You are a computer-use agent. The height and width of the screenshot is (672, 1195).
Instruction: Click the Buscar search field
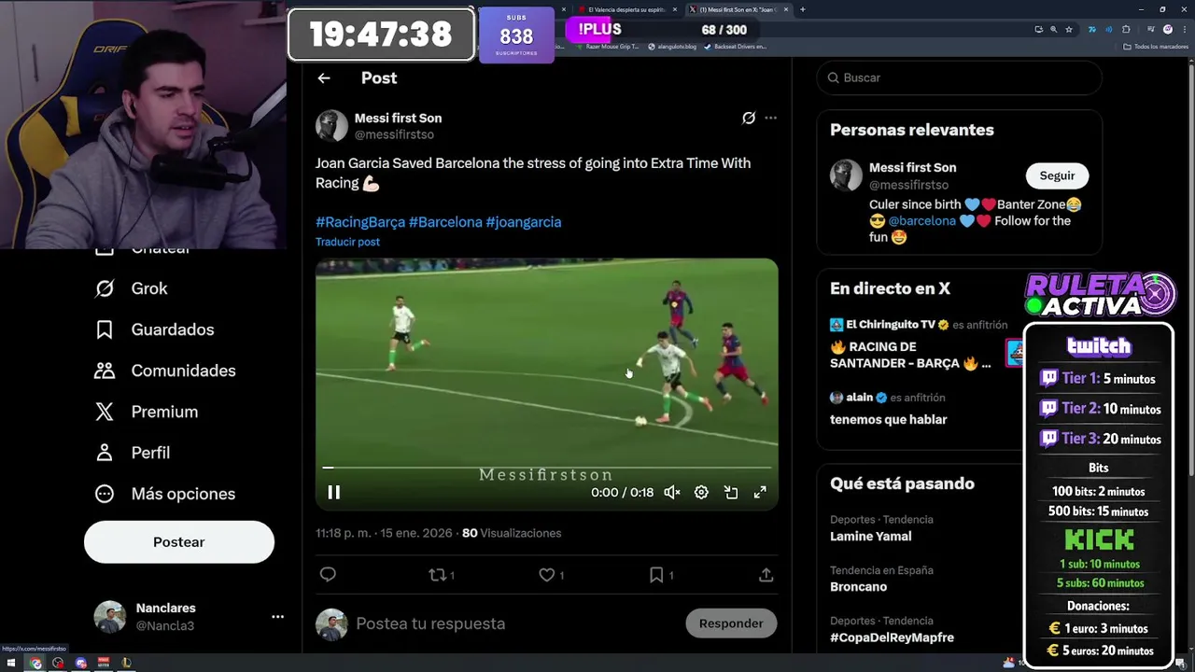tap(960, 77)
